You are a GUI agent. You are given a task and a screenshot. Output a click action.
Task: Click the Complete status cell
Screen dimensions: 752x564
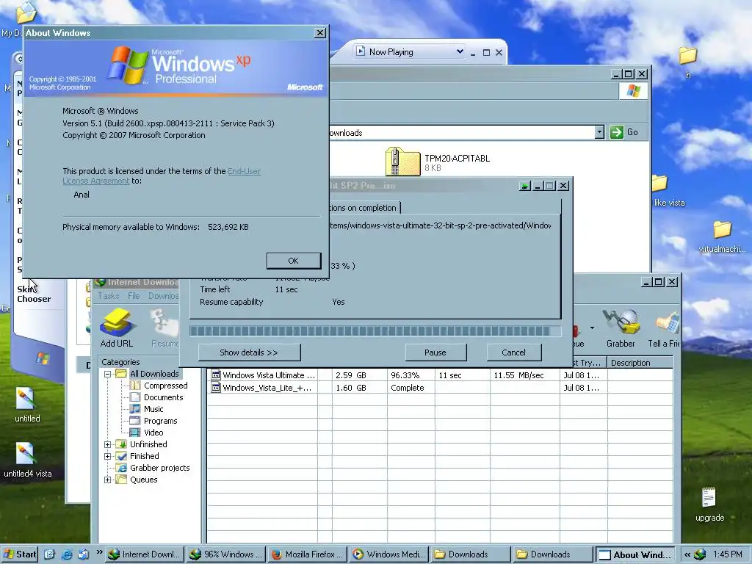pos(408,388)
